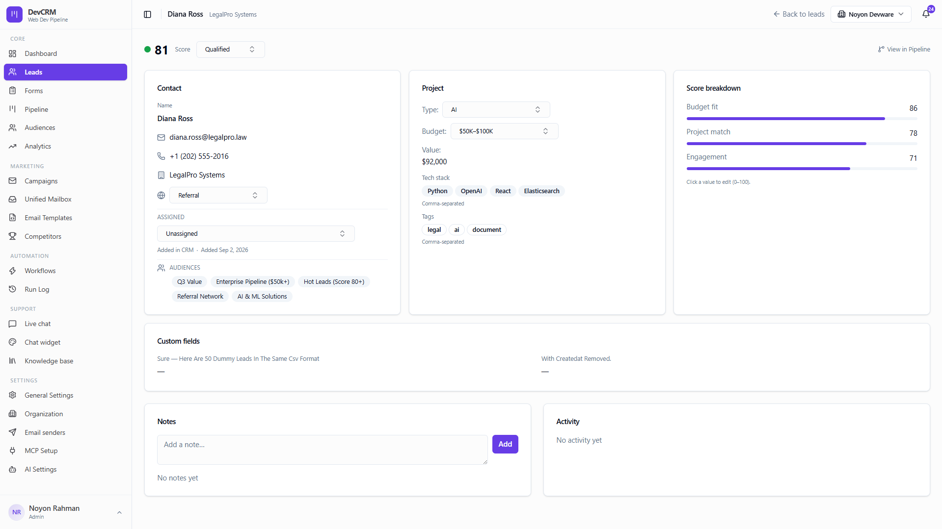The width and height of the screenshot is (942, 529).
Task: Go to the Forms page
Action: 65,91
